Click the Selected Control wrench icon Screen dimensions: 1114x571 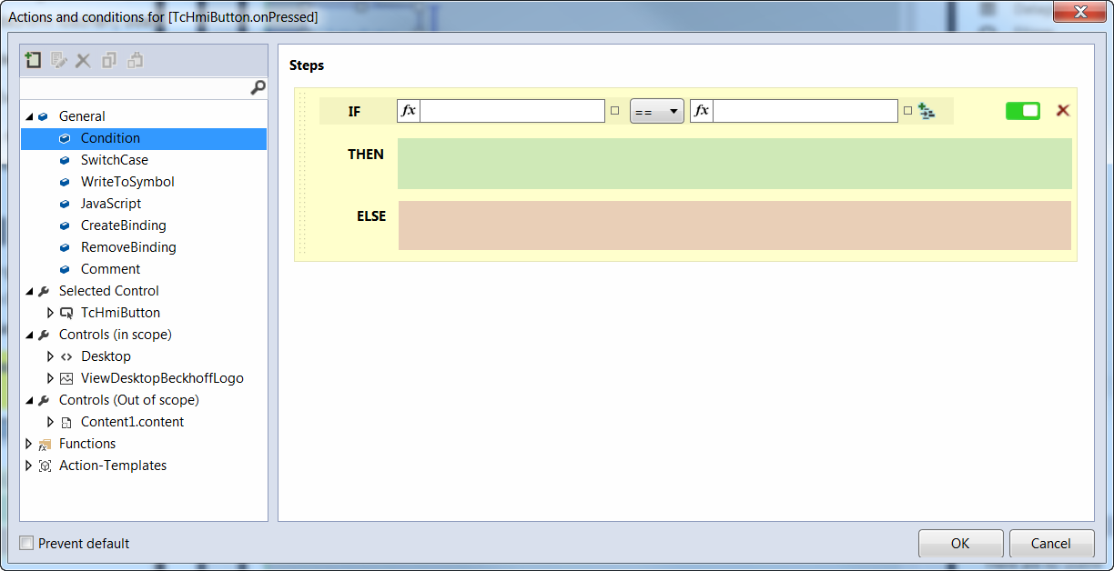point(44,291)
